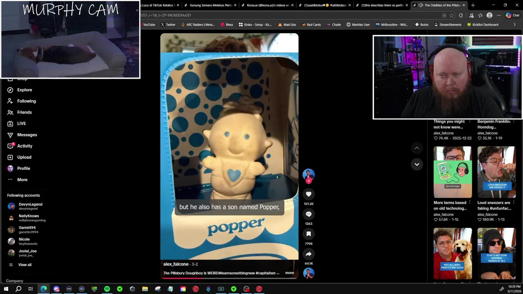Screen dimensions: 523x294
Task: Open the 'Not all non-profits are good' thumbnail
Action: pos(452,254)
